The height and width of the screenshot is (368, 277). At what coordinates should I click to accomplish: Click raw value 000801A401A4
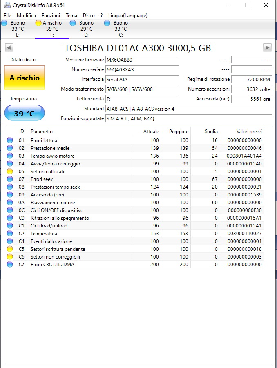(244, 156)
